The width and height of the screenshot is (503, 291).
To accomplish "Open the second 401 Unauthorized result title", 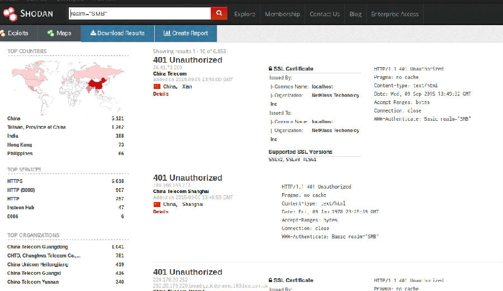I will click(188, 178).
